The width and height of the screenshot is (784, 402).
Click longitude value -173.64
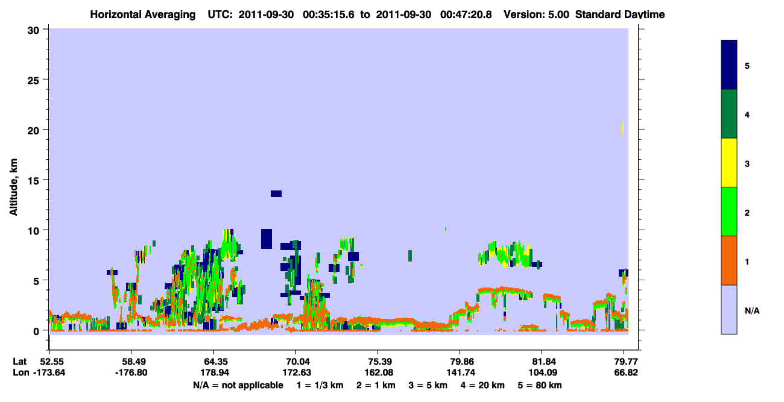[49, 372]
